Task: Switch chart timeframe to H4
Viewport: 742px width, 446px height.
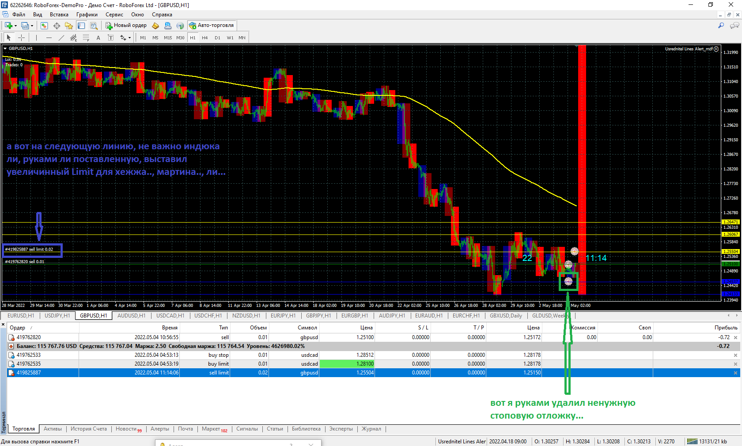Action: (x=205, y=38)
